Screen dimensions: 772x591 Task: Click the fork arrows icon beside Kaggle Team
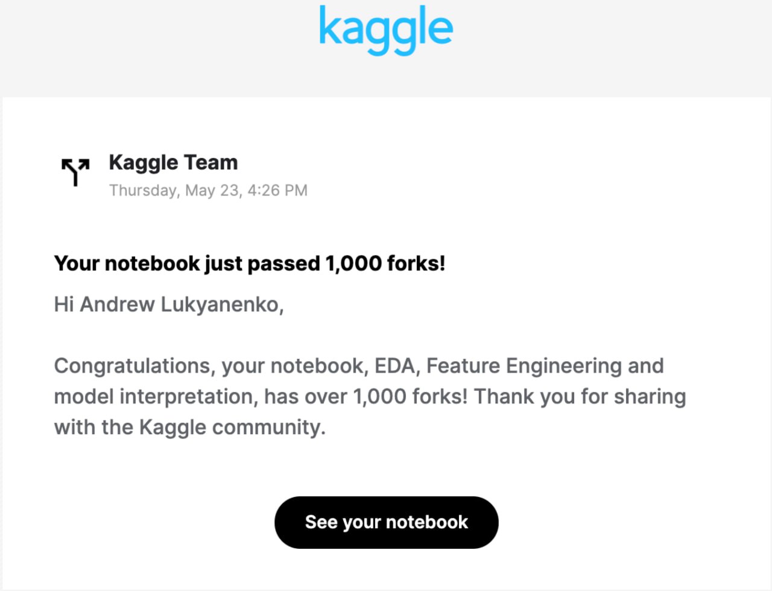click(75, 171)
